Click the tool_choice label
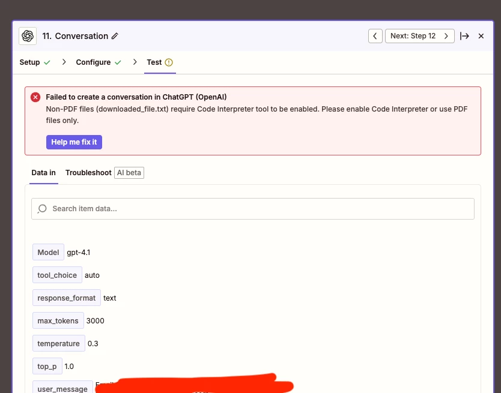The width and height of the screenshot is (501, 393). (x=57, y=275)
